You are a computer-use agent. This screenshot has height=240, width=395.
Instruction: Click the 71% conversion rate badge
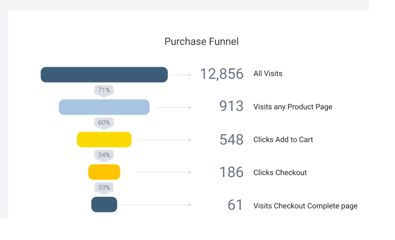coord(104,91)
